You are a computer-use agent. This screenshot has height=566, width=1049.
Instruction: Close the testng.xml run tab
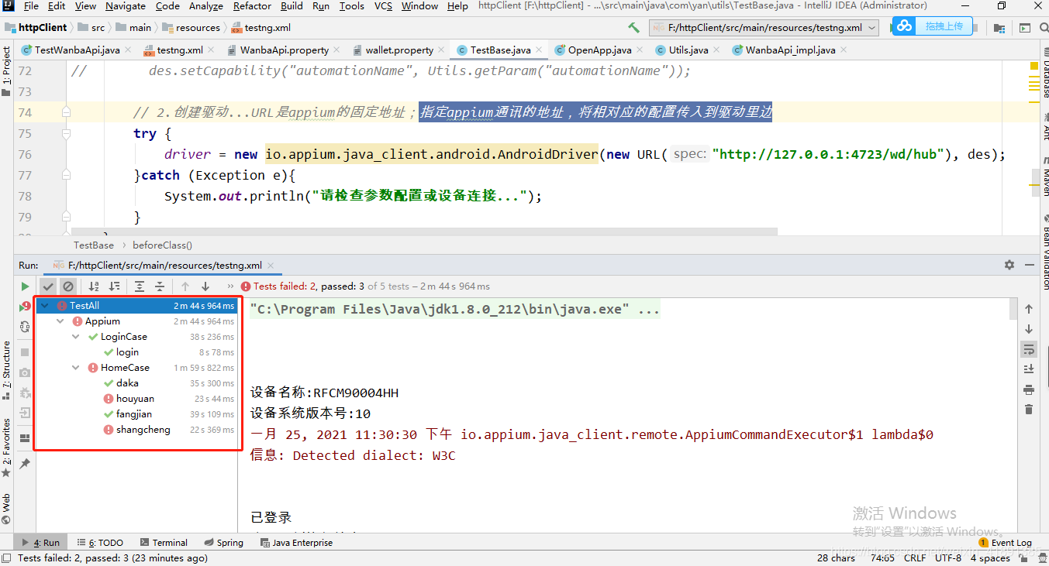[271, 266]
